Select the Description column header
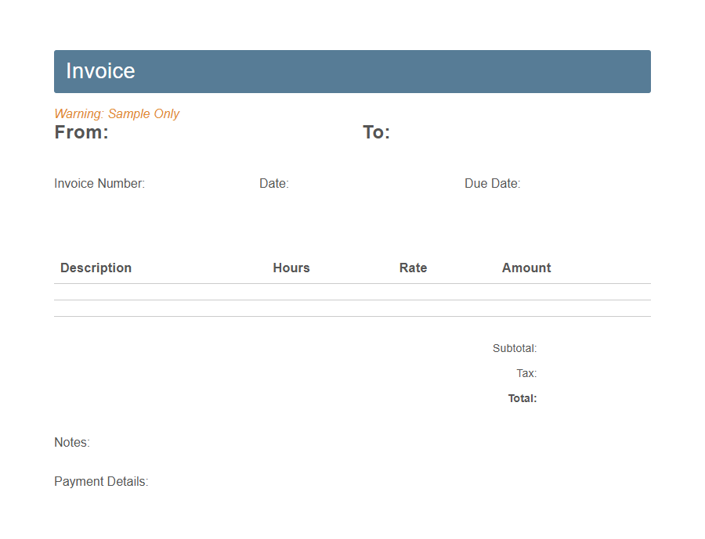Screen dimensions: 705x539 [96, 268]
